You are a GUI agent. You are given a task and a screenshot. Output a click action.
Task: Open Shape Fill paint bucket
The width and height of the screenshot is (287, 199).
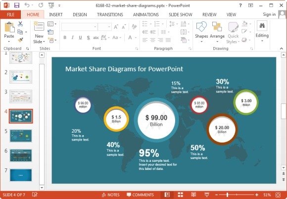pos(245,24)
